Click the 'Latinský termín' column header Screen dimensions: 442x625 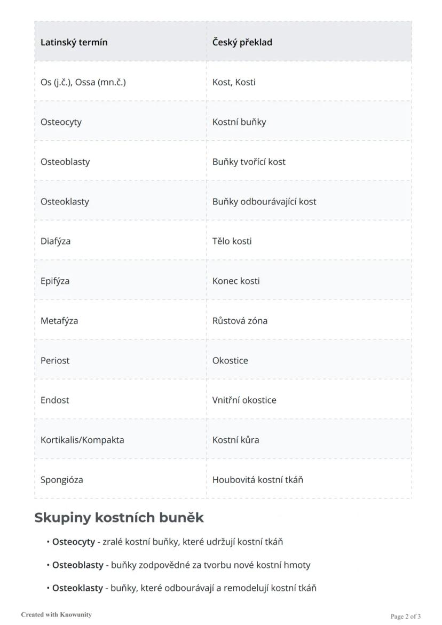(x=74, y=42)
